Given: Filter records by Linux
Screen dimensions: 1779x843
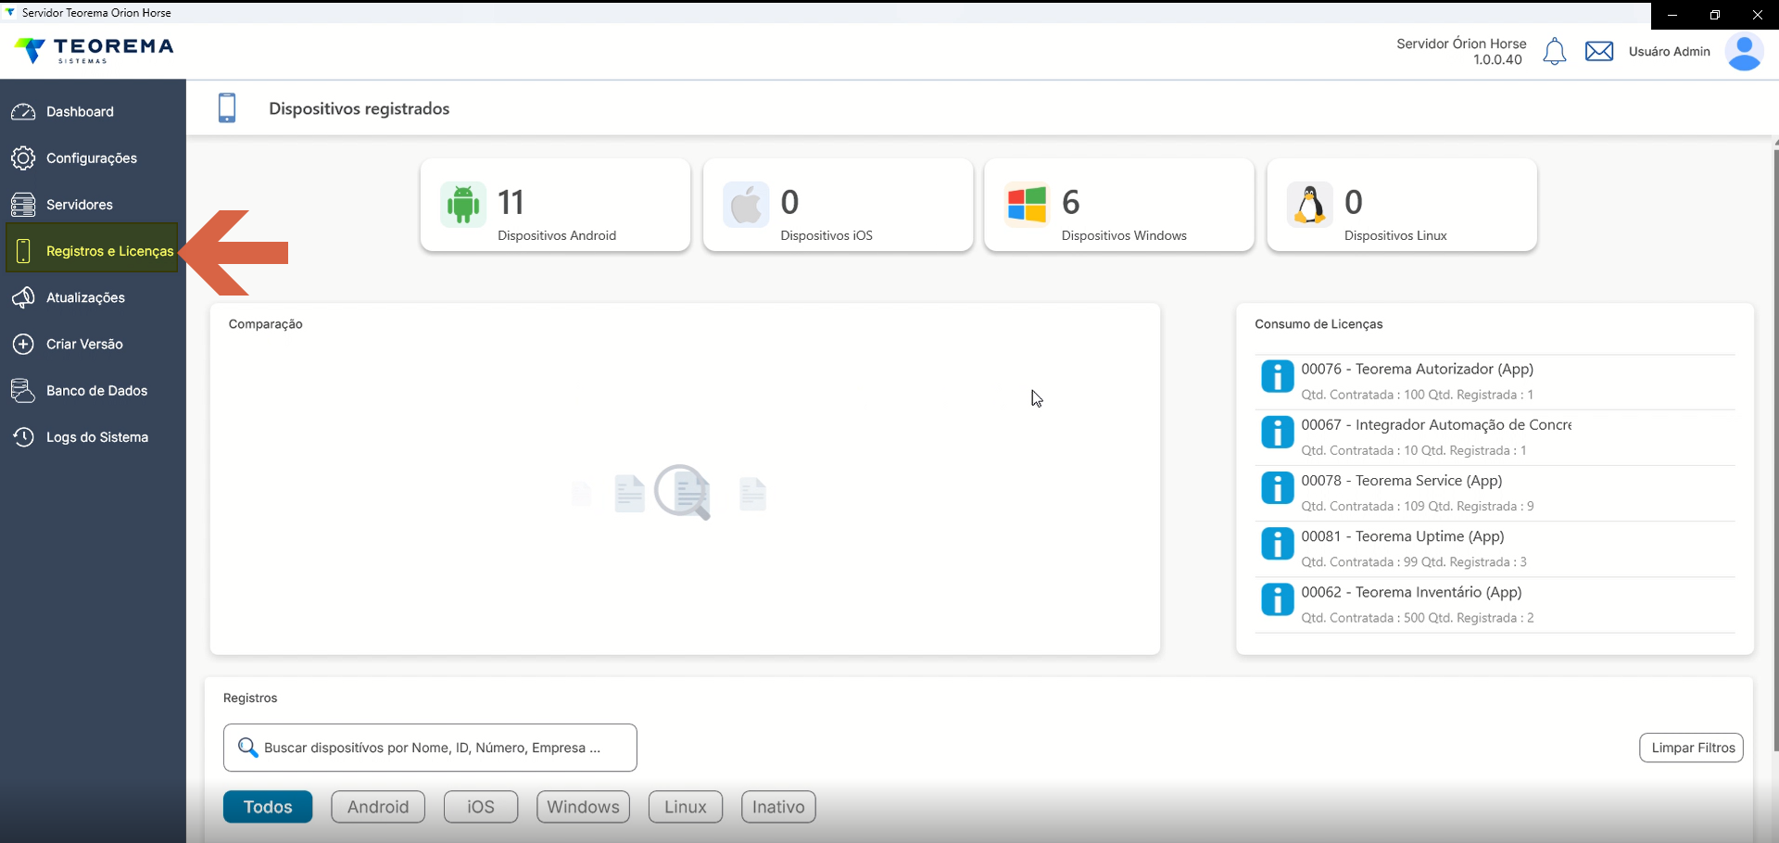Looking at the screenshot, I should (686, 807).
